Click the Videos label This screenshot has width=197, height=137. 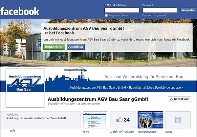pos(168,132)
